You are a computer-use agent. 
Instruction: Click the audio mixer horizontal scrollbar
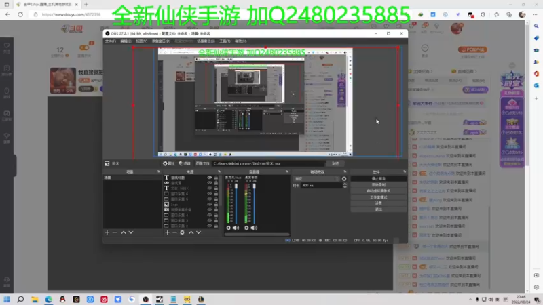point(257,235)
